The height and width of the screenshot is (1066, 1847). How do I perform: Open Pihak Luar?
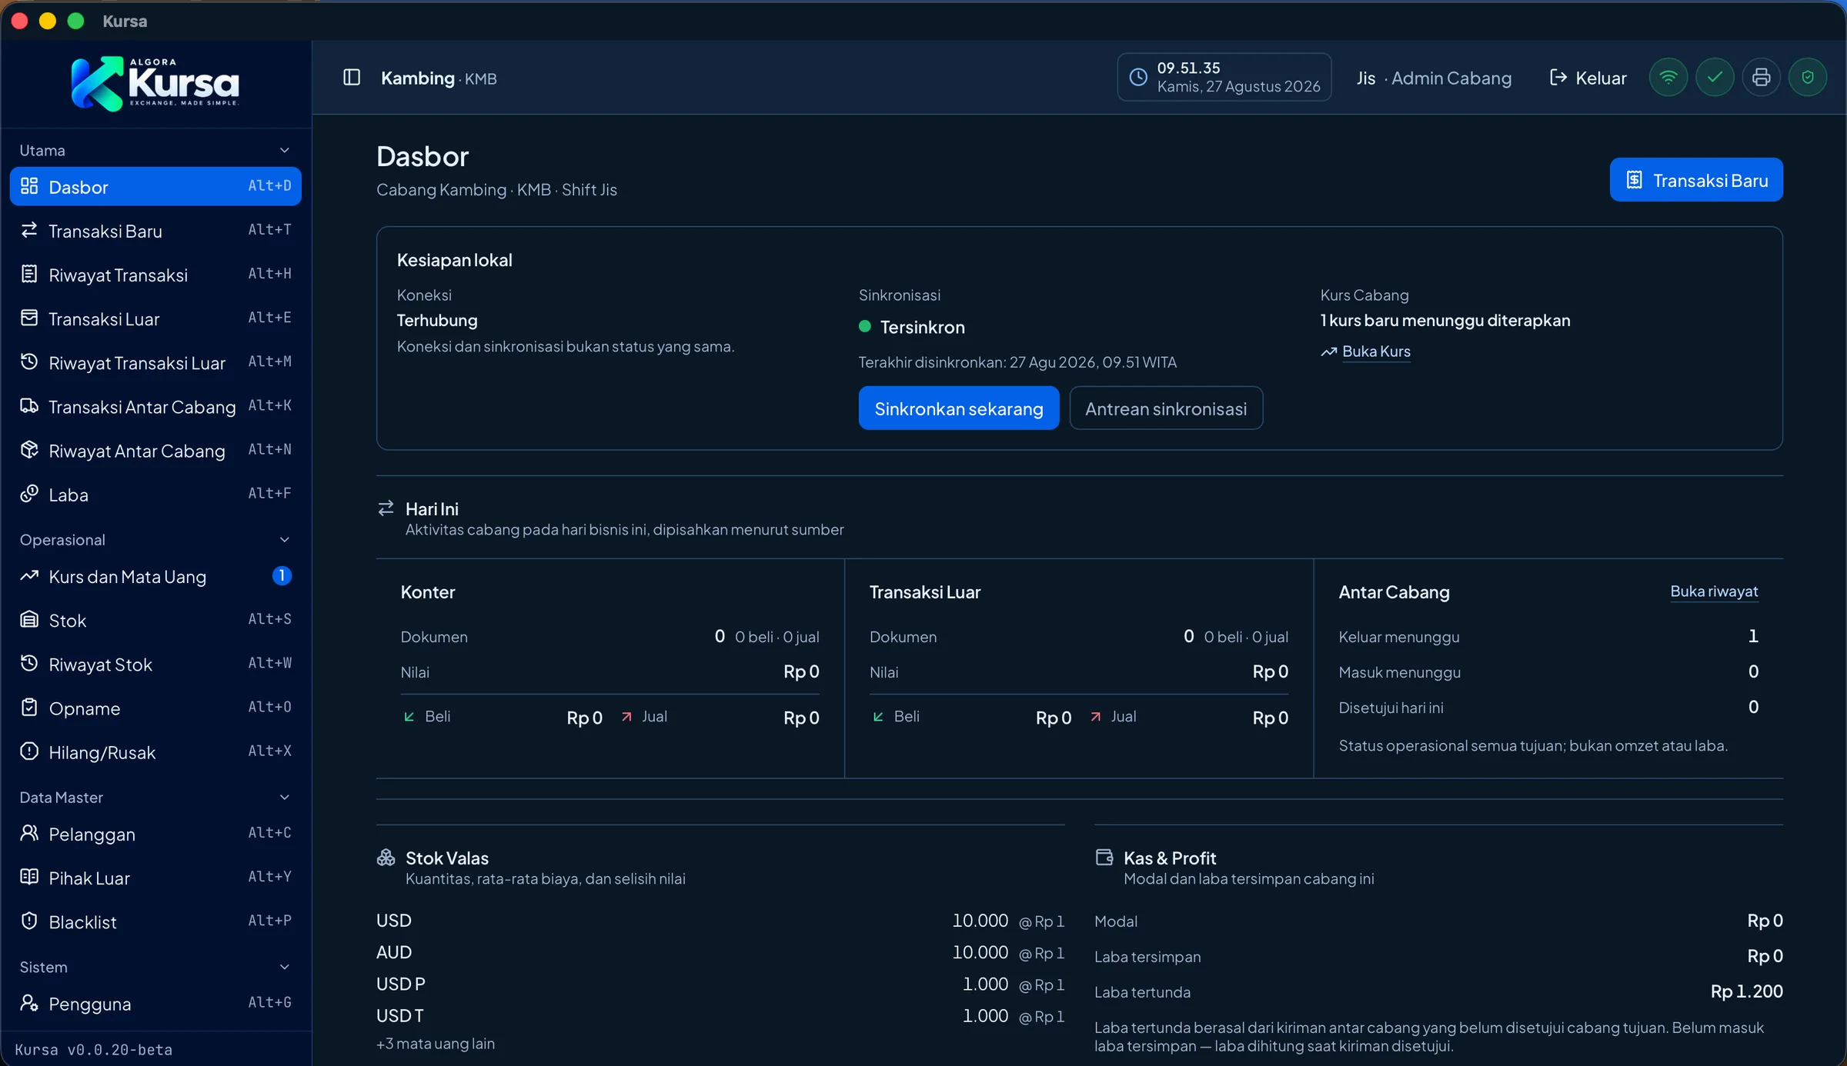155,878
